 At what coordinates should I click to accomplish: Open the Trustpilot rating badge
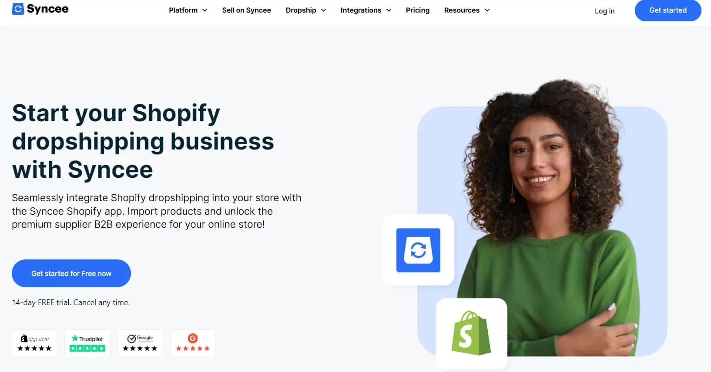pos(87,343)
